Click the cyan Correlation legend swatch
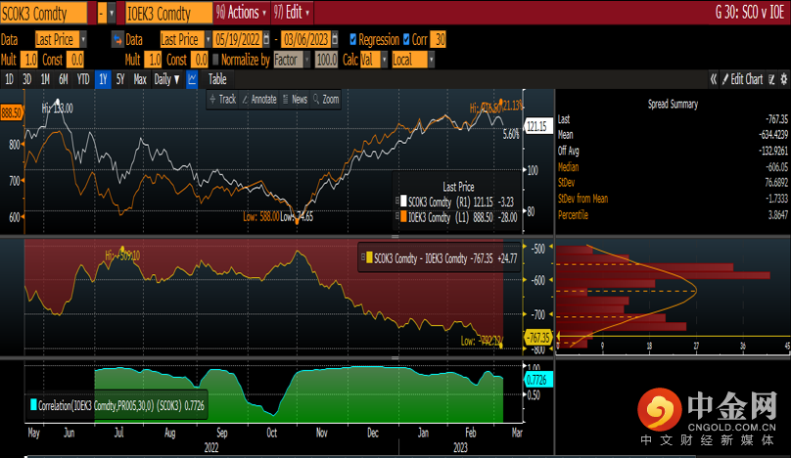The width and height of the screenshot is (791, 458). click(x=34, y=403)
